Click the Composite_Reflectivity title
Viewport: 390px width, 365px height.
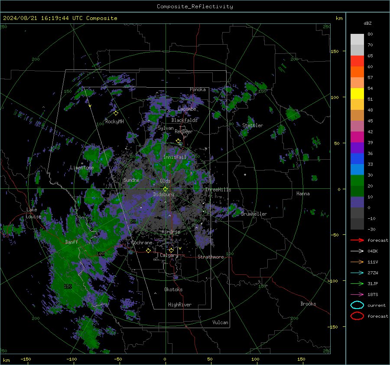pos(195,7)
